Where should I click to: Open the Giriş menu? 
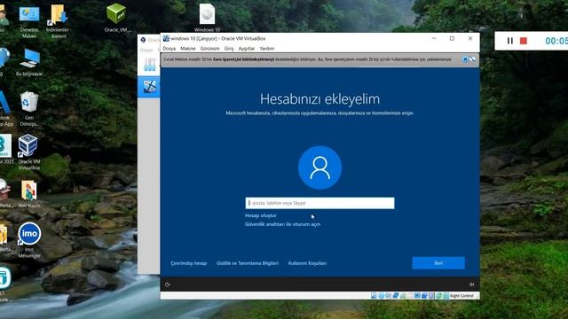[x=229, y=49]
